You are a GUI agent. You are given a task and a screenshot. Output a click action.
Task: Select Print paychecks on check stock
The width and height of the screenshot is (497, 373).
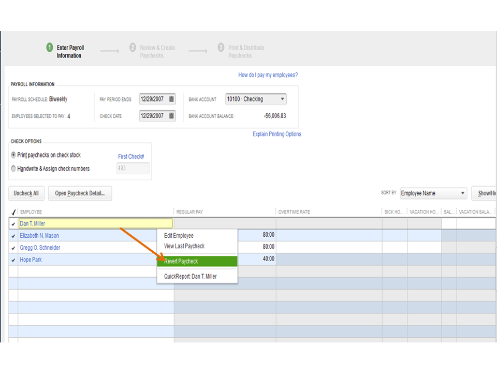pos(13,155)
